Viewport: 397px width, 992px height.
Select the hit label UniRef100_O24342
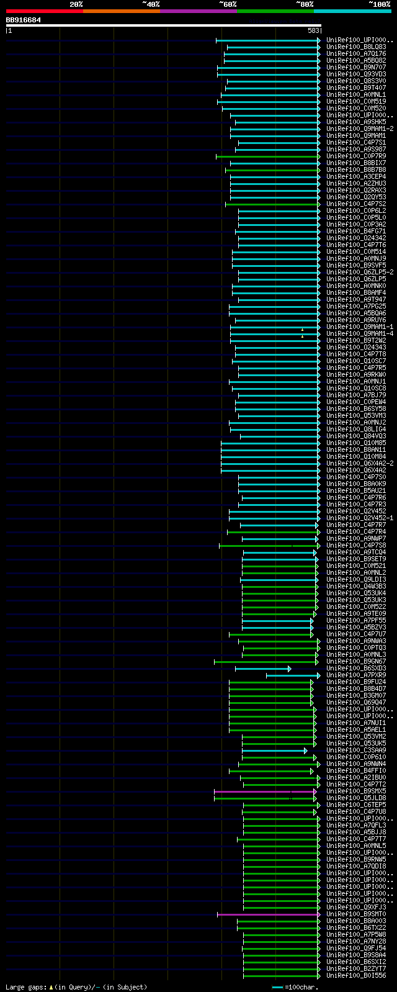[356, 238]
